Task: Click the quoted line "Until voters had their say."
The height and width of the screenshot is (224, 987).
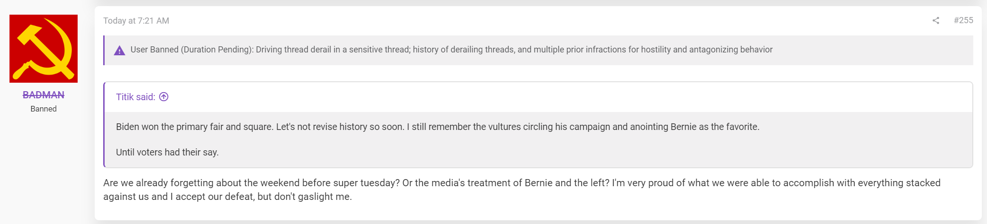Action: click(167, 152)
